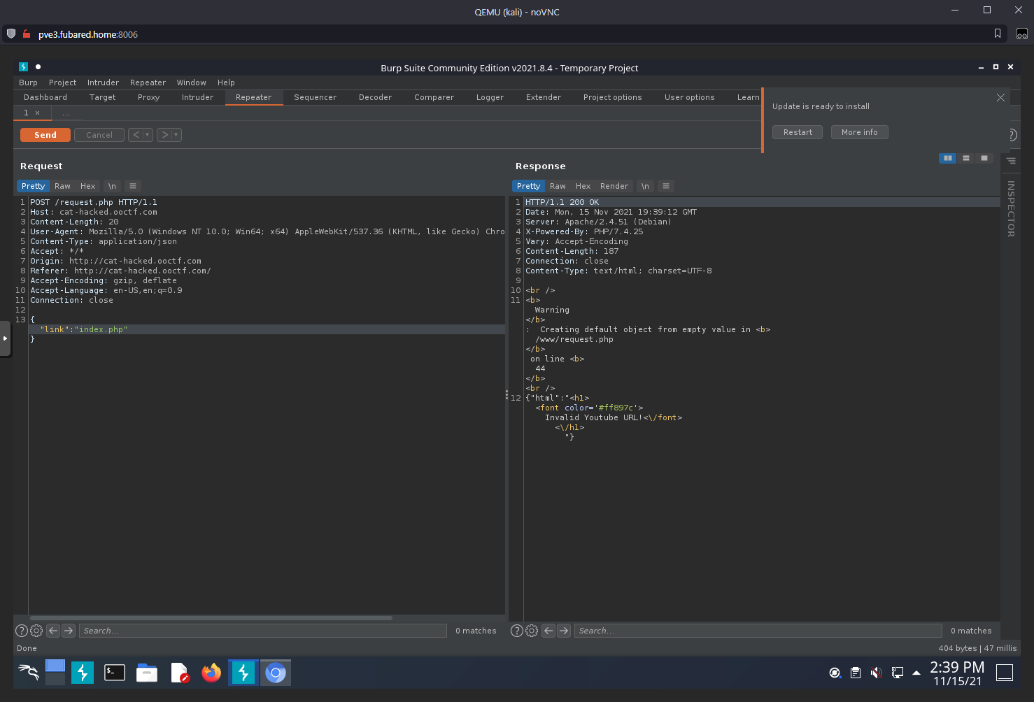The image size is (1034, 702).
Task: Click the Cancel request button
Action: click(x=99, y=135)
